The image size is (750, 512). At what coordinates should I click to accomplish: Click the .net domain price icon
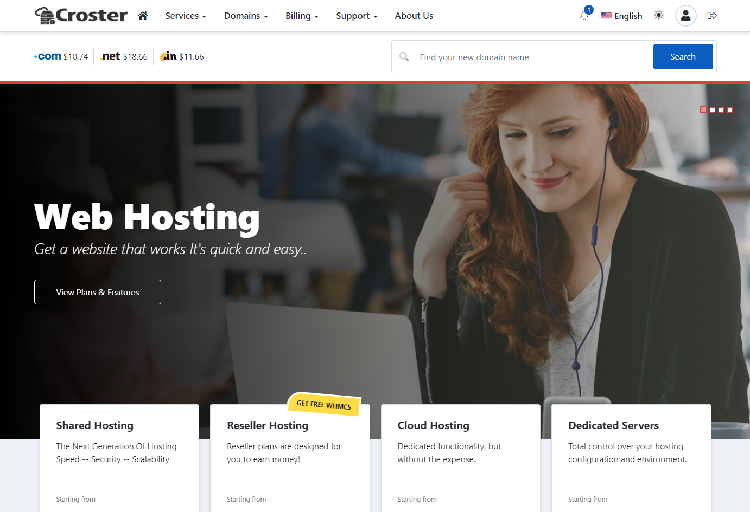pyautogui.click(x=110, y=56)
